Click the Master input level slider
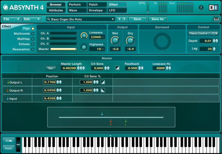The image size is (222, 154). (64, 49)
